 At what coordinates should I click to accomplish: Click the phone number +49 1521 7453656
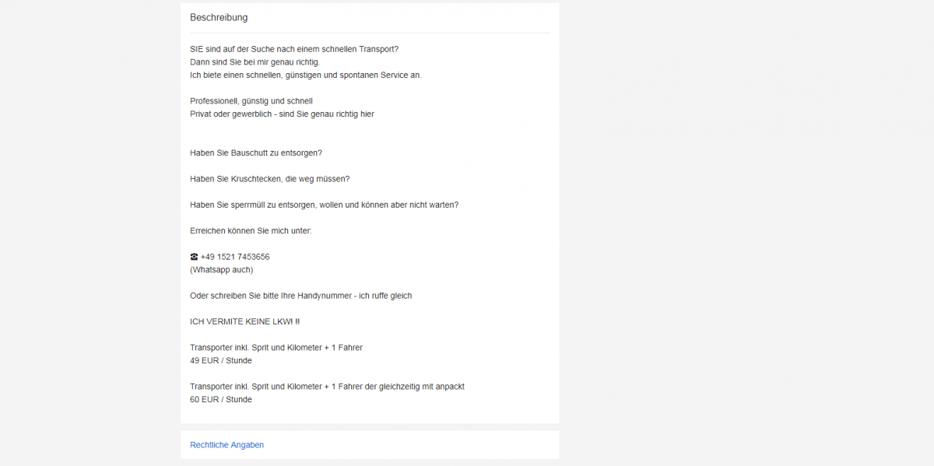click(235, 257)
